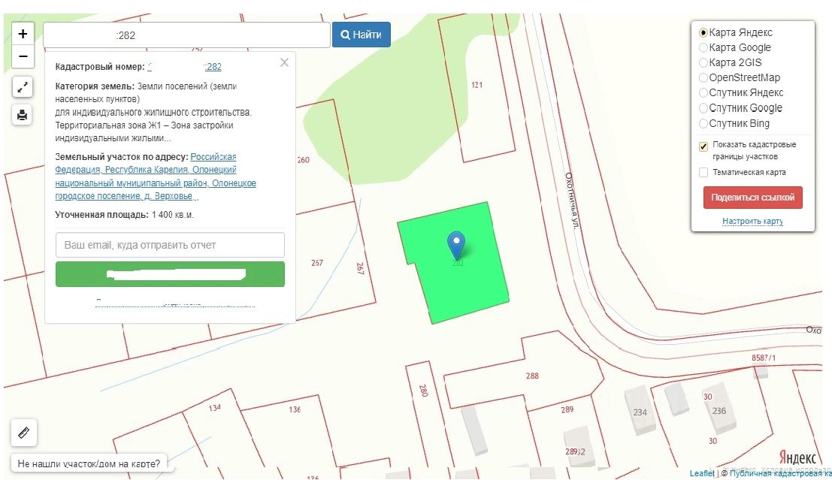Zoom out with the minus button

tap(23, 56)
